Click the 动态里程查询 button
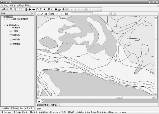The width and height of the screenshot is (159, 114). tap(43, 105)
